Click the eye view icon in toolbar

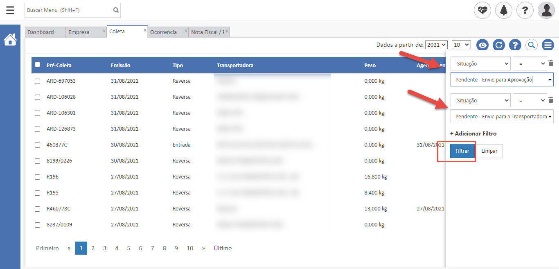(482, 45)
